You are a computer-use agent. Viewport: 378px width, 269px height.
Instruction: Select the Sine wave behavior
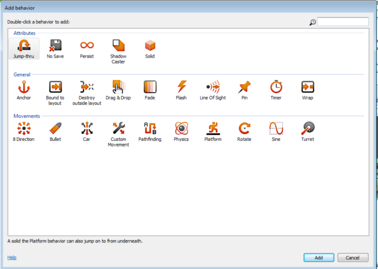(x=276, y=131)
